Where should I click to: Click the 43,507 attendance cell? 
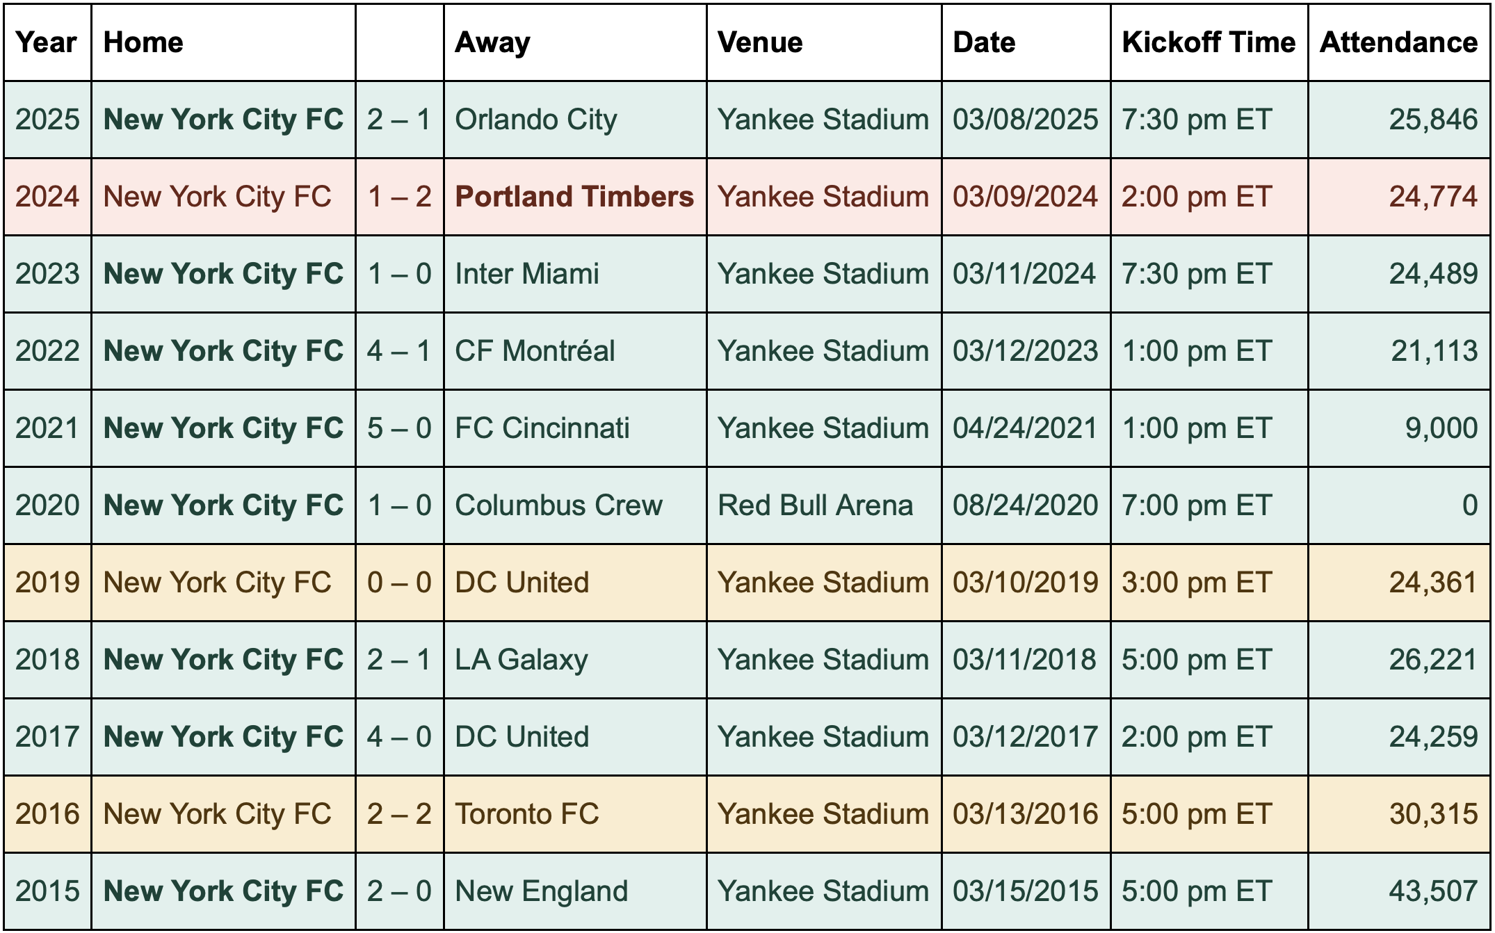pos(1433,891)
